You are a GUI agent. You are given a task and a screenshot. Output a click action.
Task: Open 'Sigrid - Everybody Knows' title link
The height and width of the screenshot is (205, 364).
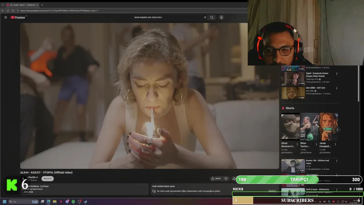(x=317, y=75)
